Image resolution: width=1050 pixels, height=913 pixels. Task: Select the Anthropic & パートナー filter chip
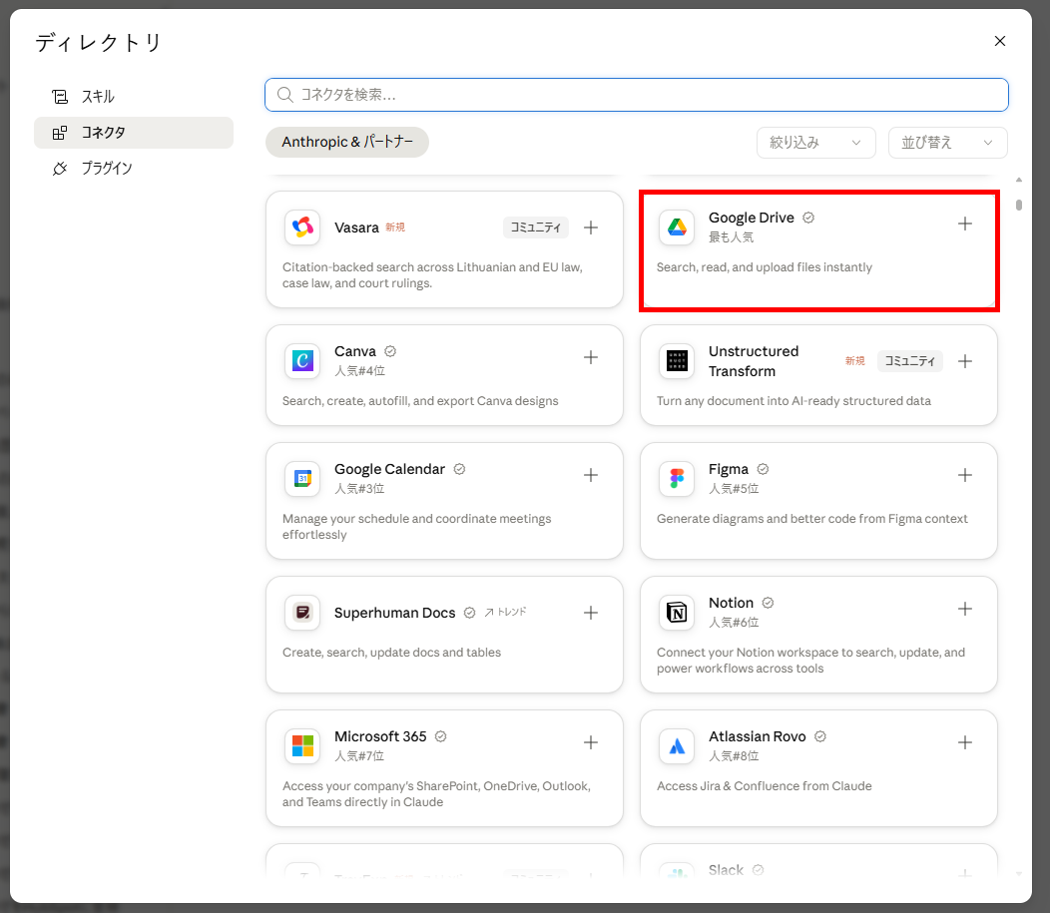click(347, 142)
